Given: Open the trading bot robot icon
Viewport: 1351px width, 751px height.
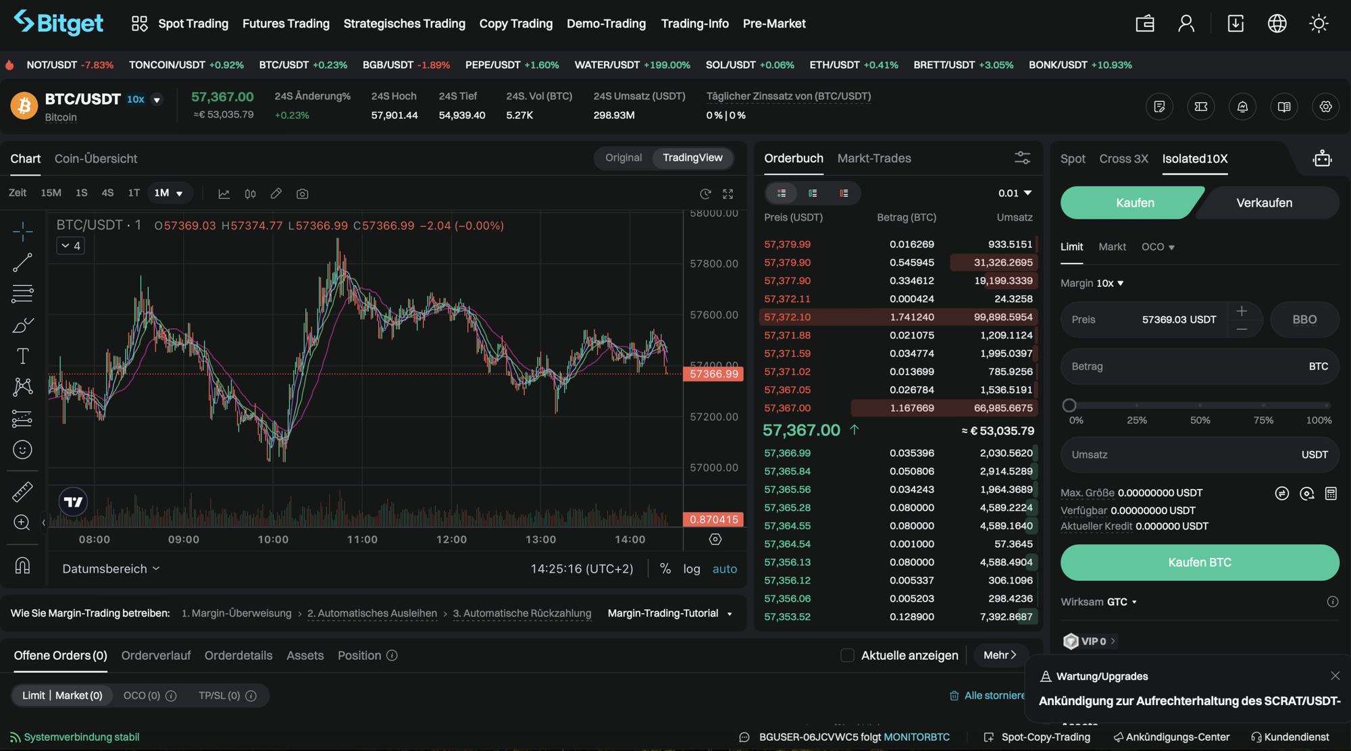Looking at the screenshot, I should pos(1322,159).
